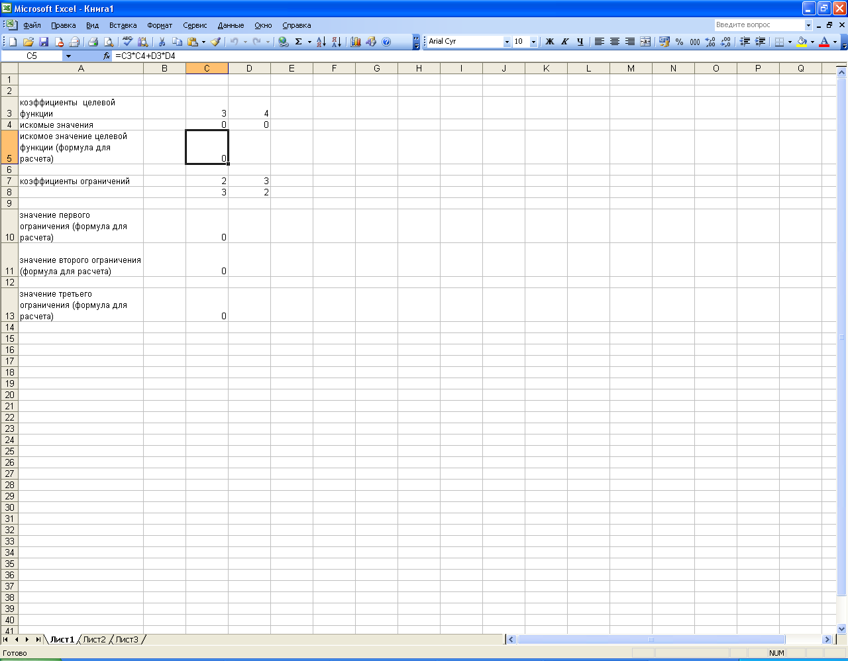The image size is (848, 661).
Task: Activate the Format Painter brush
Action: [x=216, y=42]
